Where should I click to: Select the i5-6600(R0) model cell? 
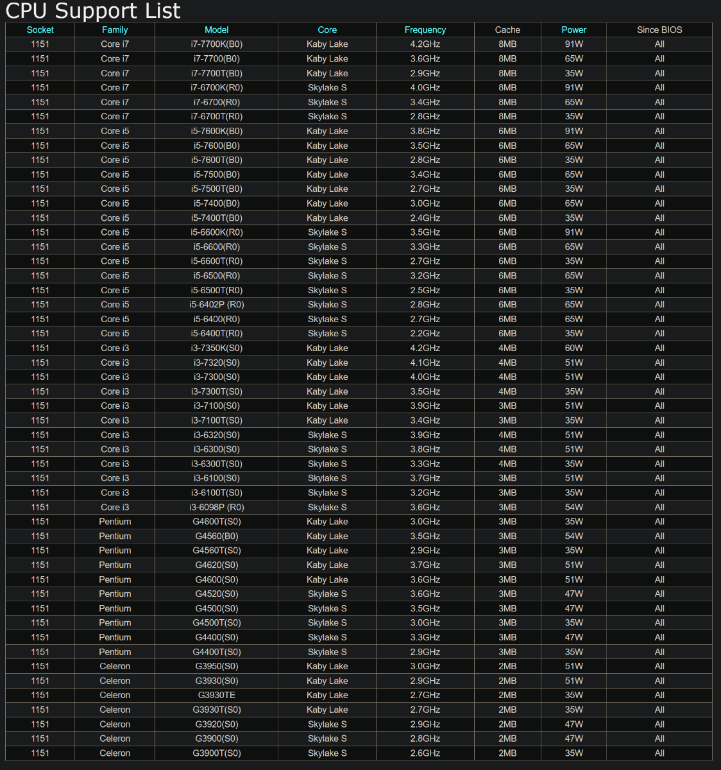(217, 246)
